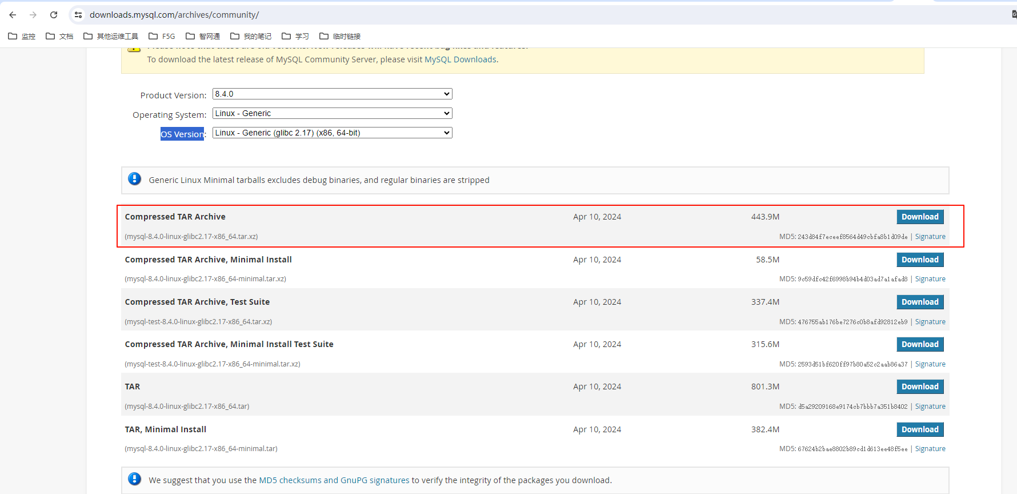Open the 其他运维工具 bookmark folder
The image size is (1017, 494).
coord(111,36)
